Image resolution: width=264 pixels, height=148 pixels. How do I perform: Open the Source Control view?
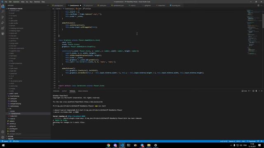(3, 17)
